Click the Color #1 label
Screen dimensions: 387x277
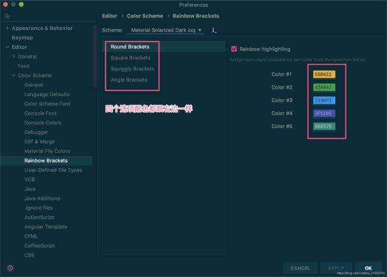tap(282, 74)
